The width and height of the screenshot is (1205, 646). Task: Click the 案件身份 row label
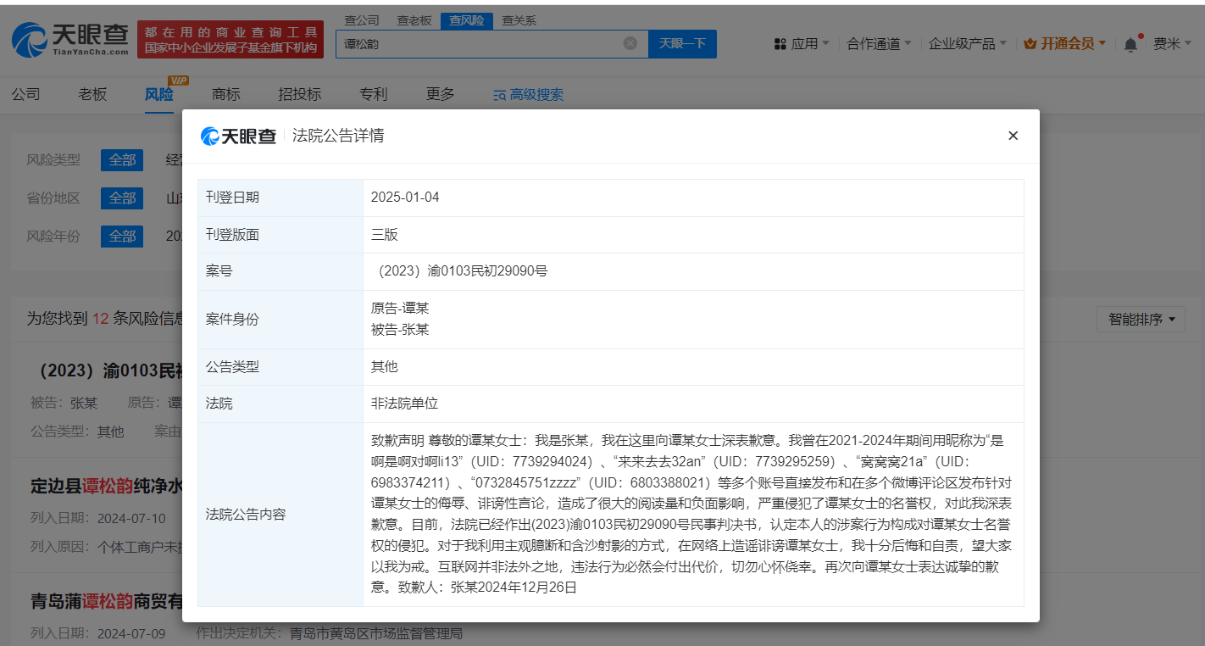click(233, 320)
